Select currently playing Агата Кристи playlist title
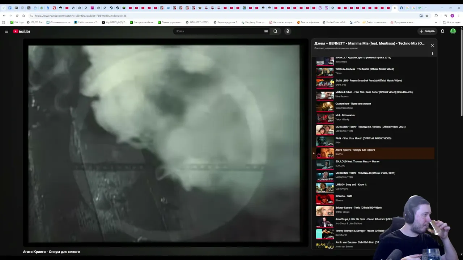The image size is (463, 260). point(355,150)
